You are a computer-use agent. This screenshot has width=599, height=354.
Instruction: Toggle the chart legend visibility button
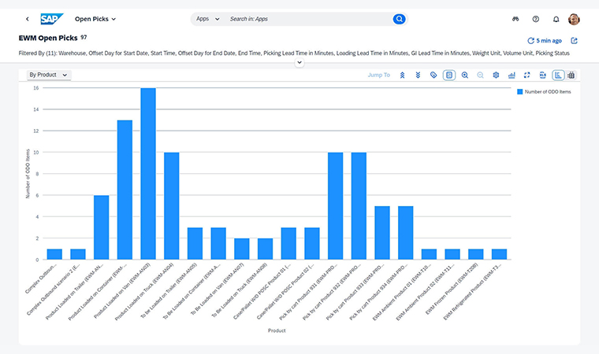click(x=449, y=76)
